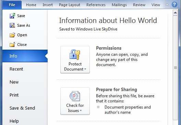
Task: Click 'Information about Hello World' title
Action: [108, 21]
